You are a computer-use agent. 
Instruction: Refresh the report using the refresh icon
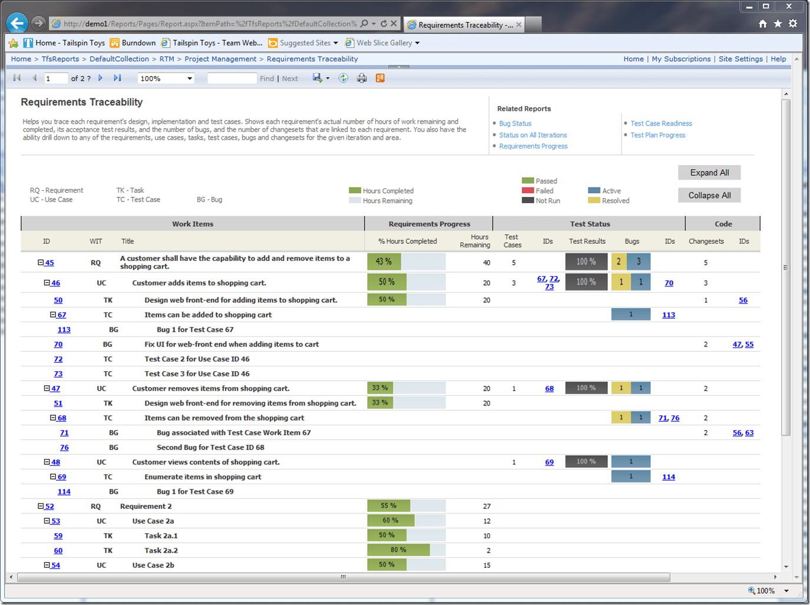click(343, 78)
